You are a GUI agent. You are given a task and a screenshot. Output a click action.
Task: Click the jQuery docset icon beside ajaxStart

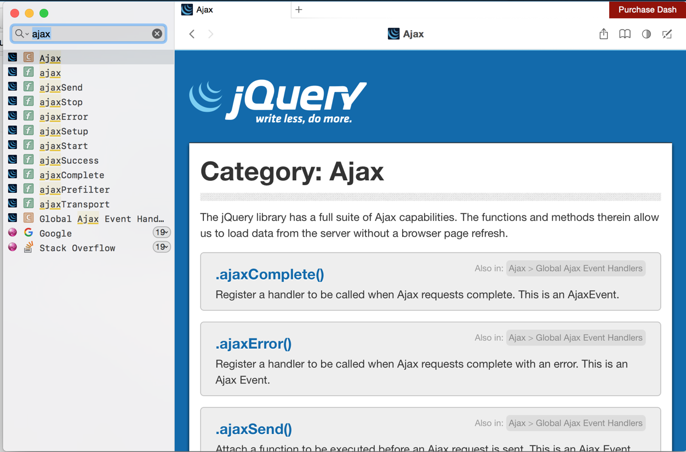click(13, 145)
